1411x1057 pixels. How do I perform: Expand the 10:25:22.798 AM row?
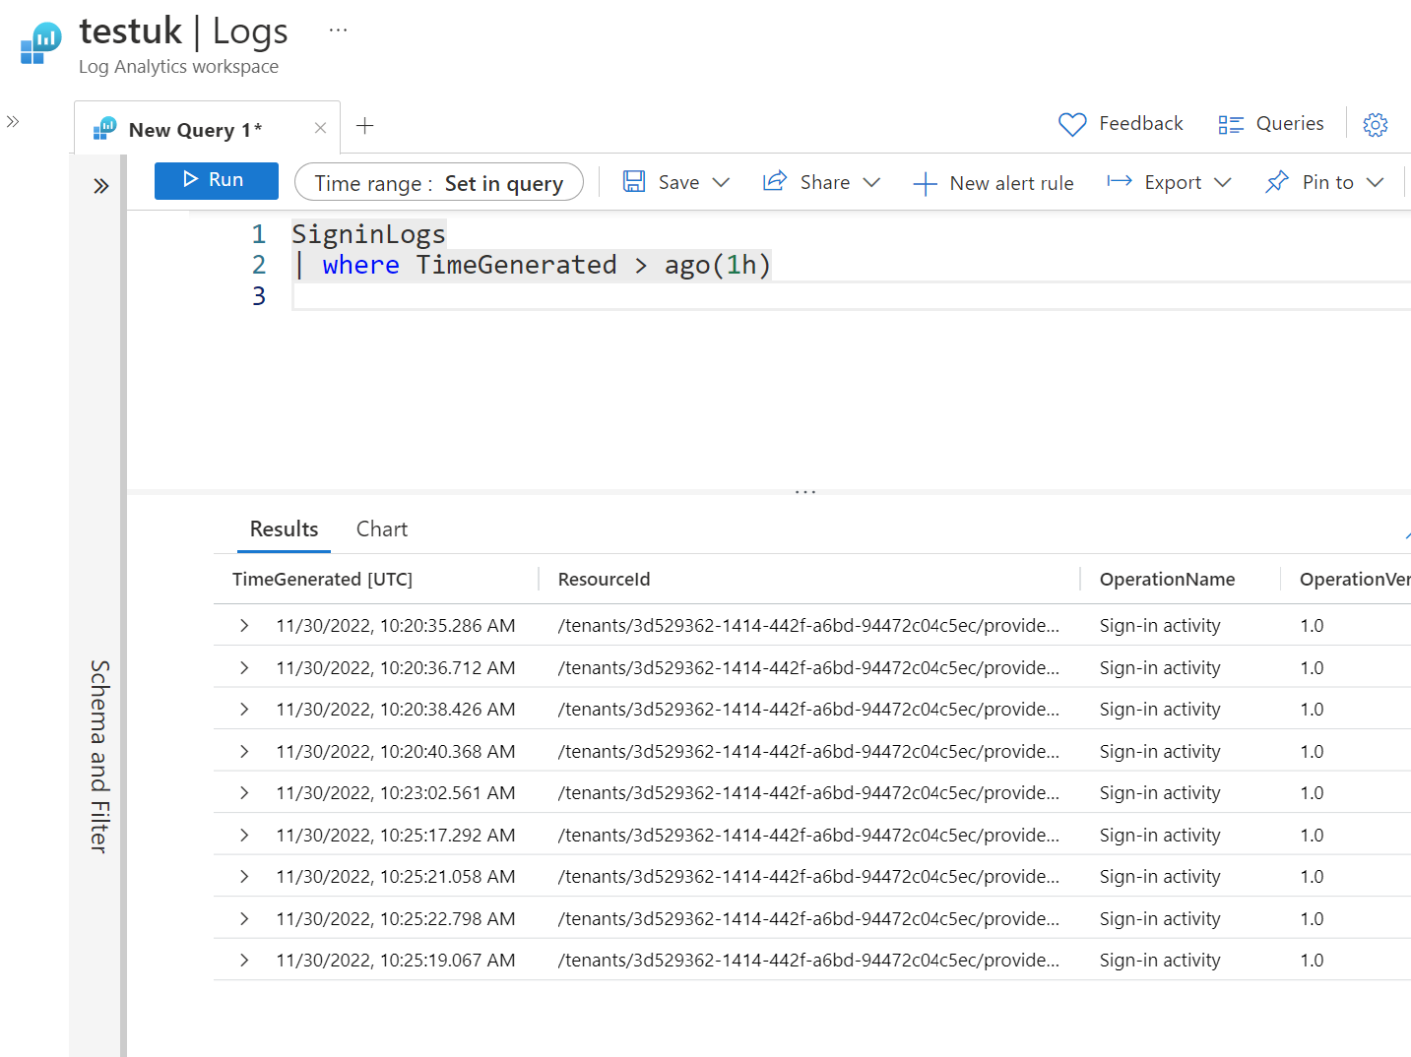click(x=244, y=919)
